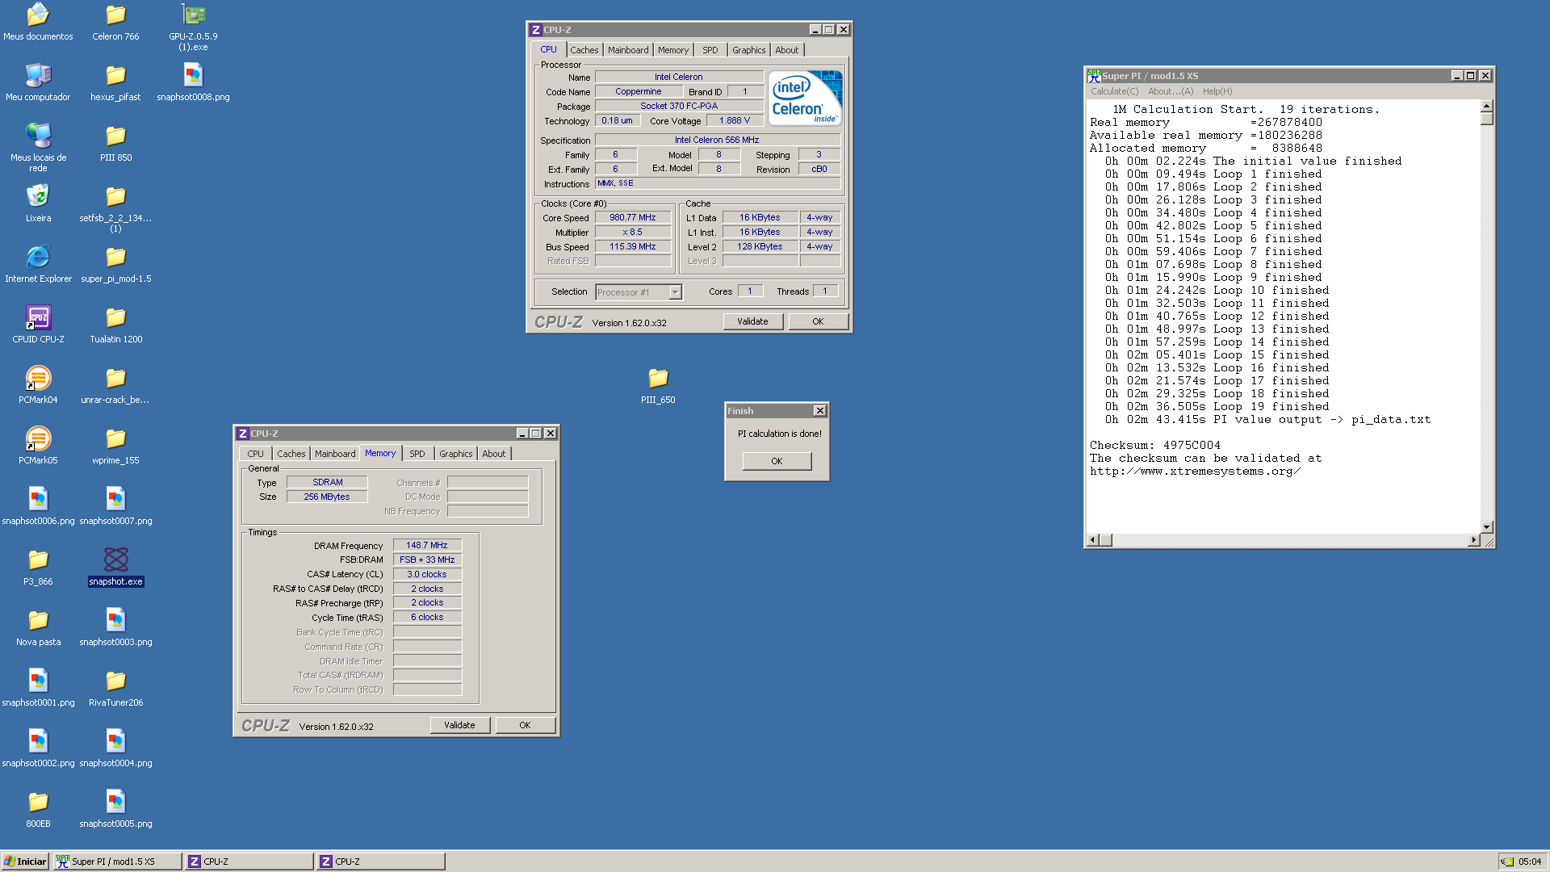
Task: Launch CPUID CPU-Z shortcut
Action: (38, 325)
